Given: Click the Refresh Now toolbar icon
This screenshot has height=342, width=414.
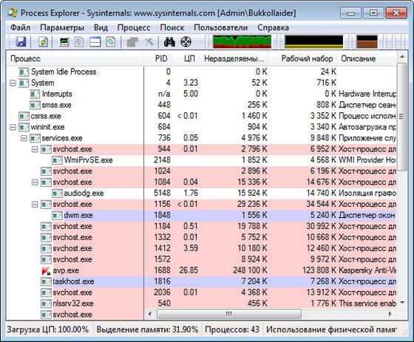Looking at the screenshot, I should (43, 41).
